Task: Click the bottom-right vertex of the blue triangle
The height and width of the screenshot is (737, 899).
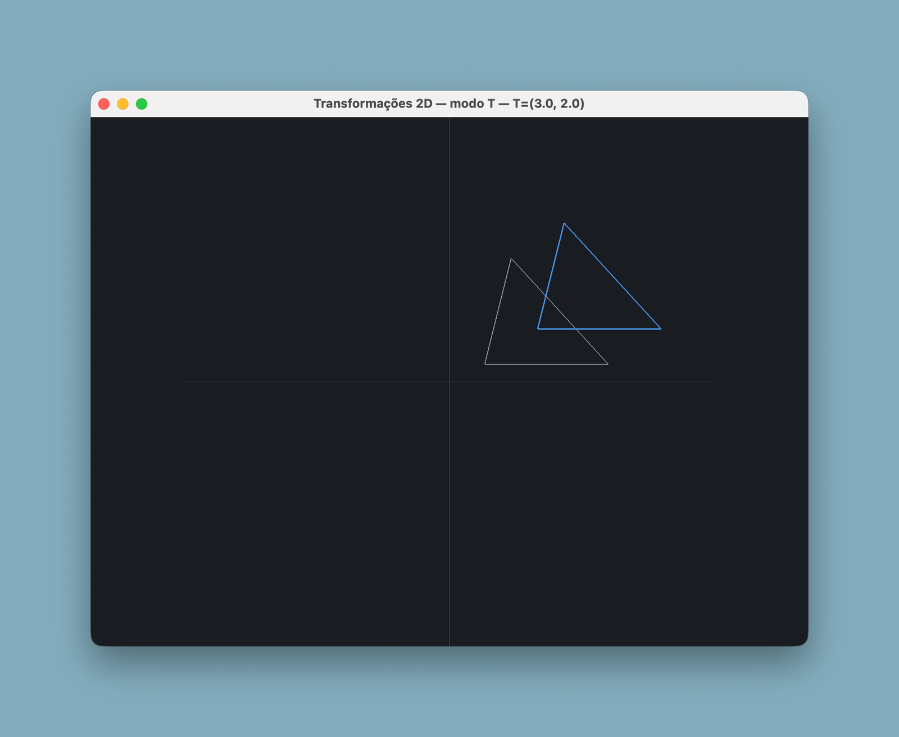Action: coord(660,329)
